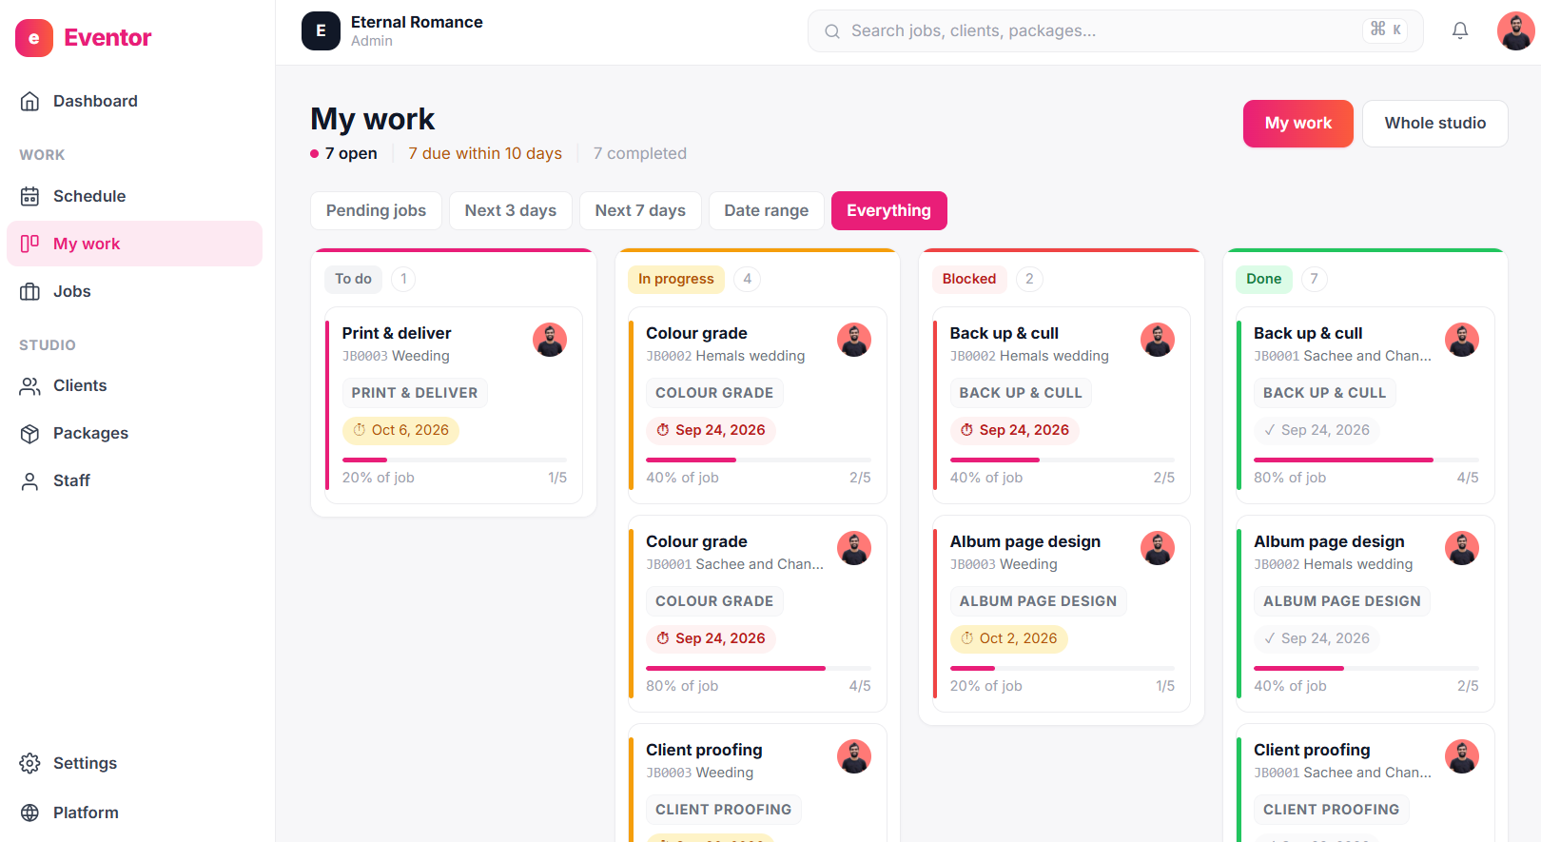1541x842 pixels.
Task: Switch to My work view
Action: (1298, 124)
